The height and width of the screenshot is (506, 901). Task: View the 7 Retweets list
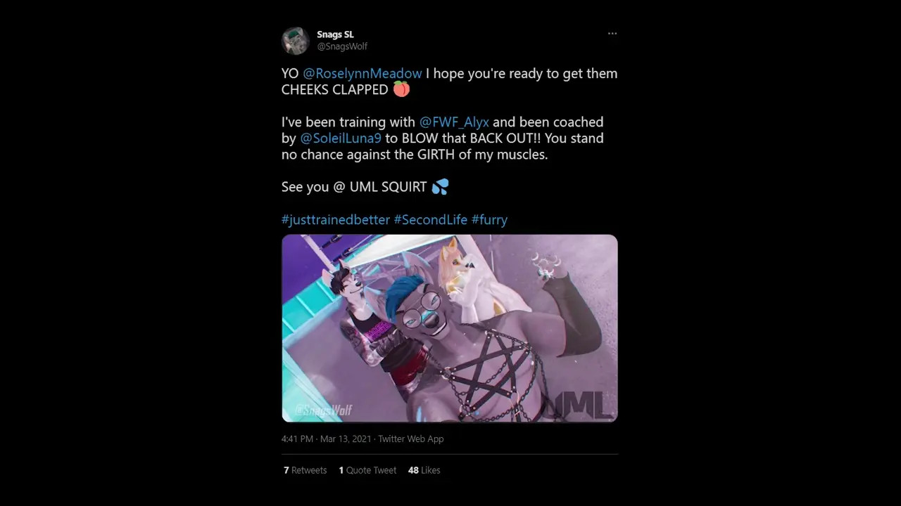point(305,470)
